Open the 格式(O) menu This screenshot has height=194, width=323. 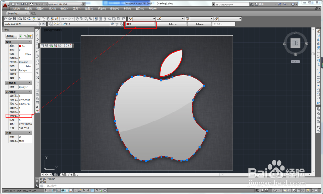[64, 9]
